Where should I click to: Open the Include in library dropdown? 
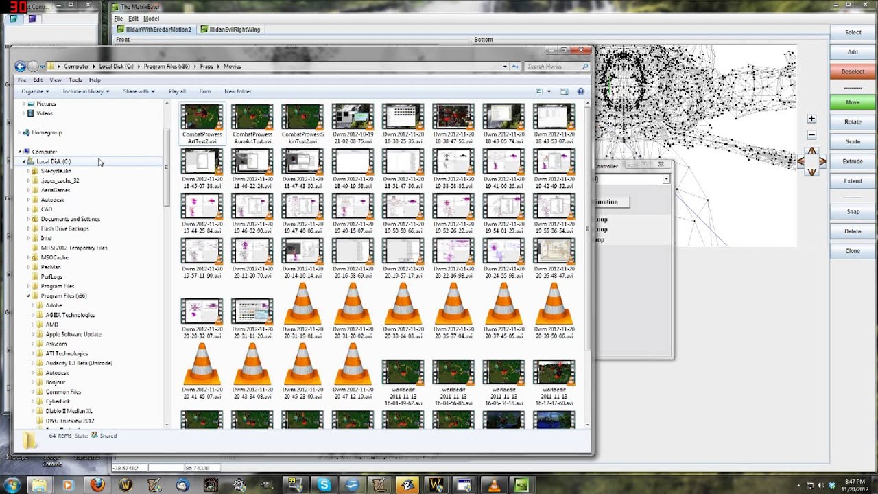point(86,91)
